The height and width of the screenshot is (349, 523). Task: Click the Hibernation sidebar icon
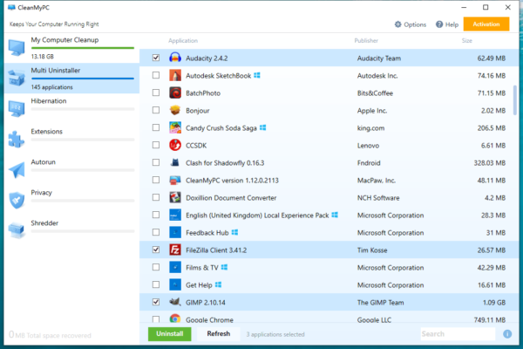coord(17,108)
